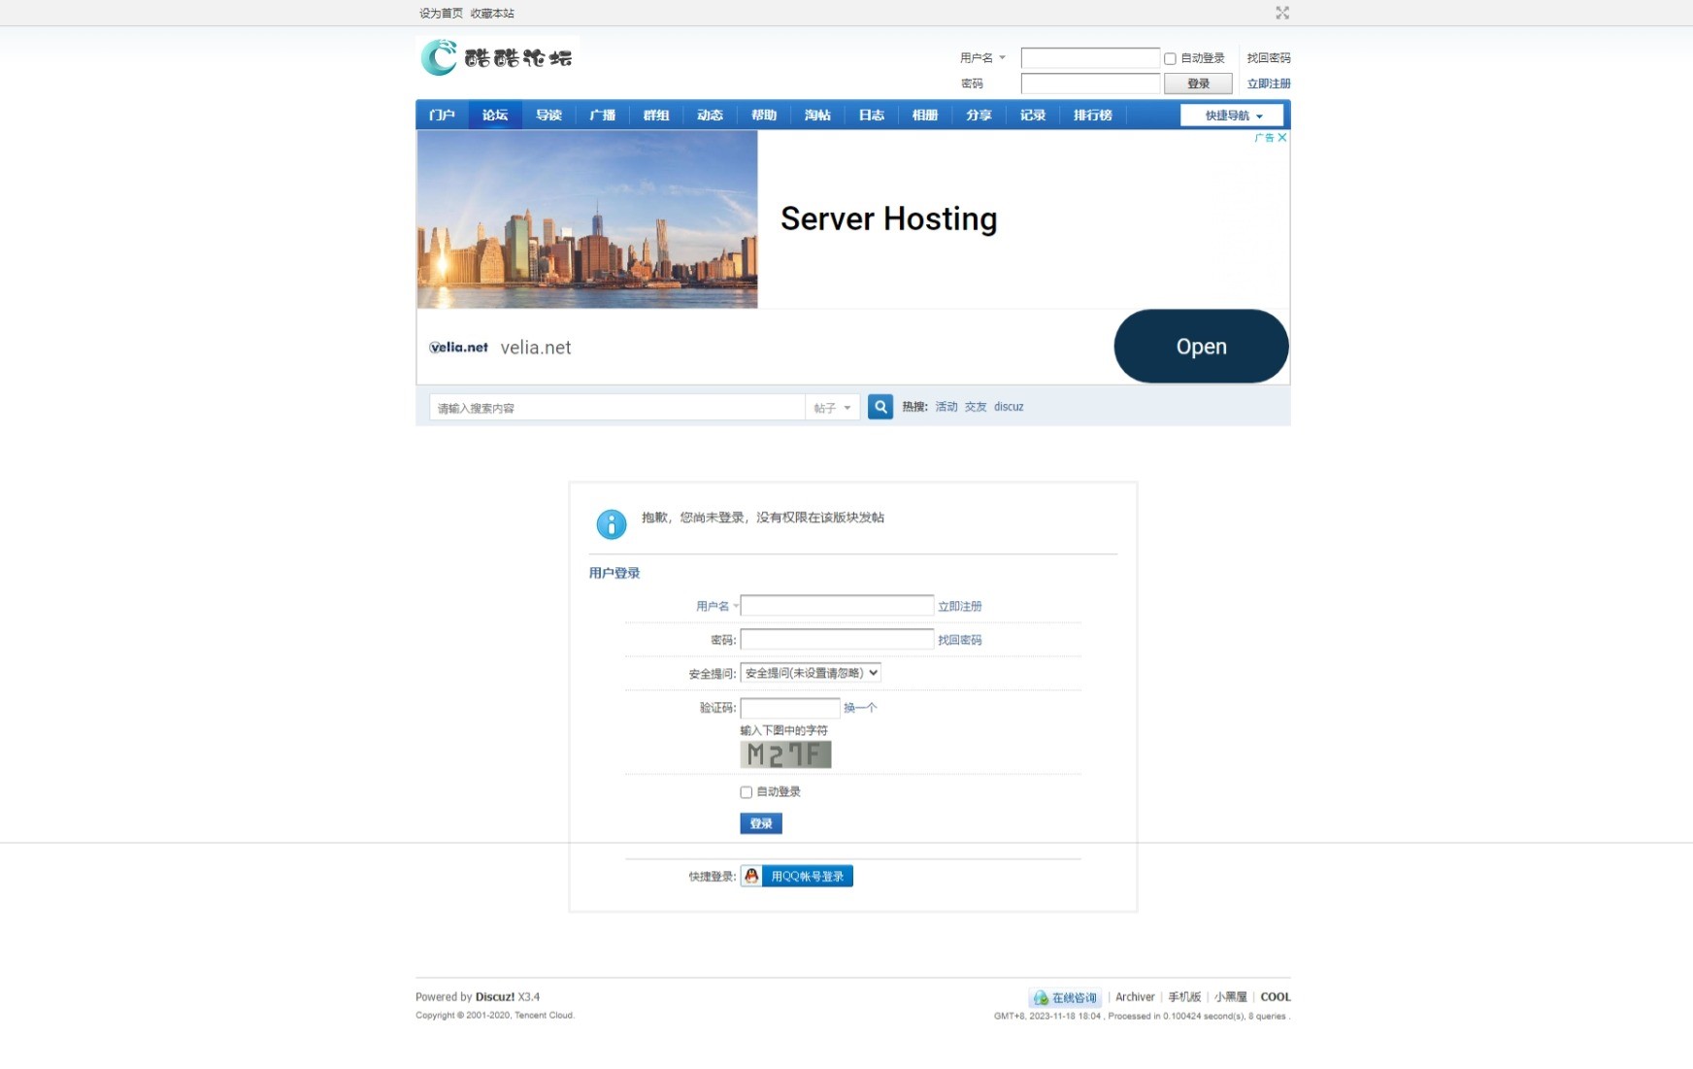Close the ad with the X icon
Screen dimensions: 1693x1069
click(1282, 138)
